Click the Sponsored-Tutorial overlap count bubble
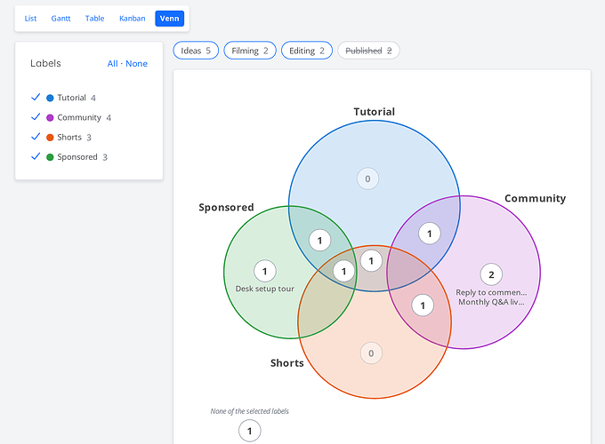The width and height of the screenshot is (605, 444). [319, 241]
